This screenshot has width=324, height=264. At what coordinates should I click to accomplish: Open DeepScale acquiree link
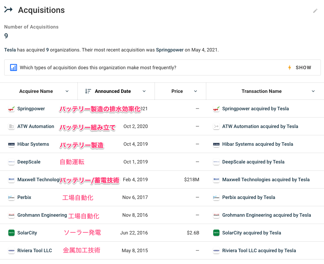[x=29, y=162]
